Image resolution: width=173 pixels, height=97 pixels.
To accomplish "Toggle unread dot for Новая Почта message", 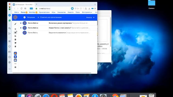I will [21, 28].
